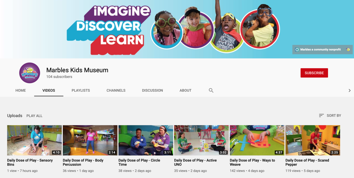
Task: Click the 104 subscribers text
Action: (x=59, y=77)
